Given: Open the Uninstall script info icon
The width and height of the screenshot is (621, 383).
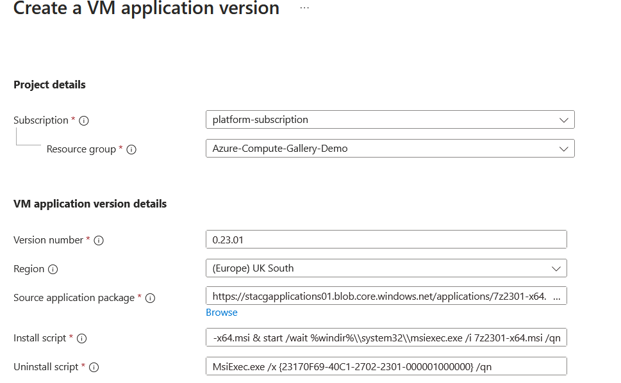Looking at the screenshot, I should [94, 367].
